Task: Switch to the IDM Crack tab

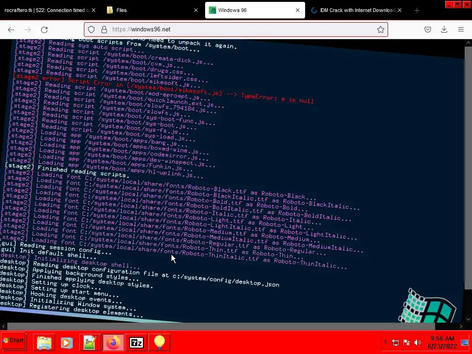Action: [357, 10]
